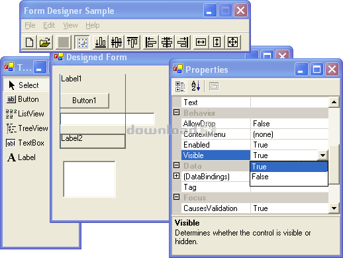Screen dimensions: 343x258
Task: Open the Edit menu
Action: coord(49,25)
